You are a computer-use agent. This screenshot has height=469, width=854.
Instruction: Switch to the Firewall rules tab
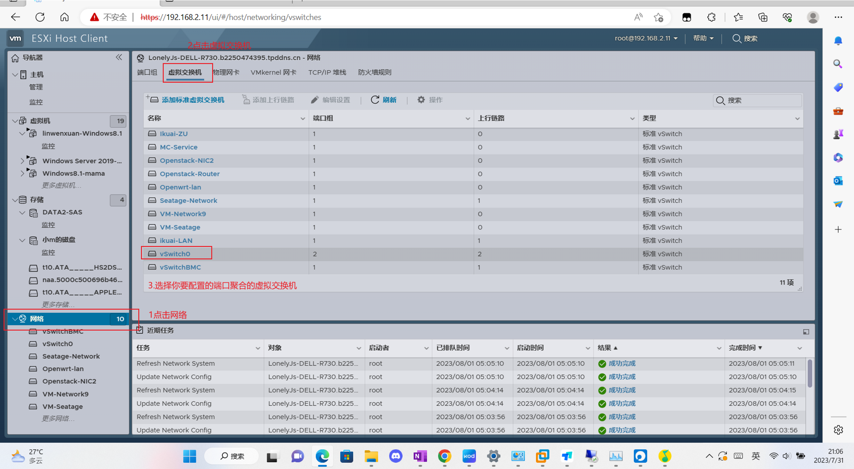click(x=374, y=72)
